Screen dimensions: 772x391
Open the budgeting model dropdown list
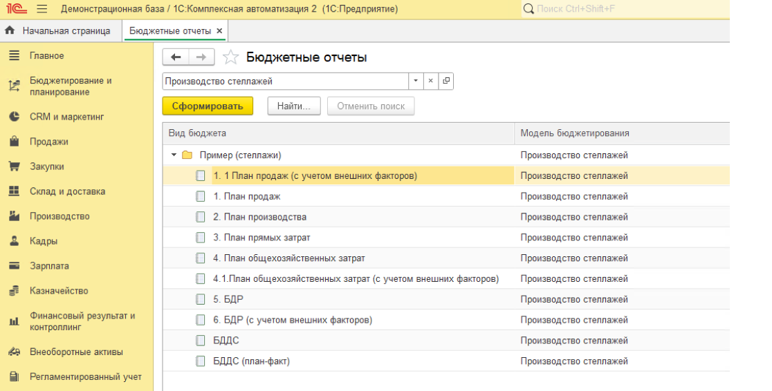click(x=416, y=81)
